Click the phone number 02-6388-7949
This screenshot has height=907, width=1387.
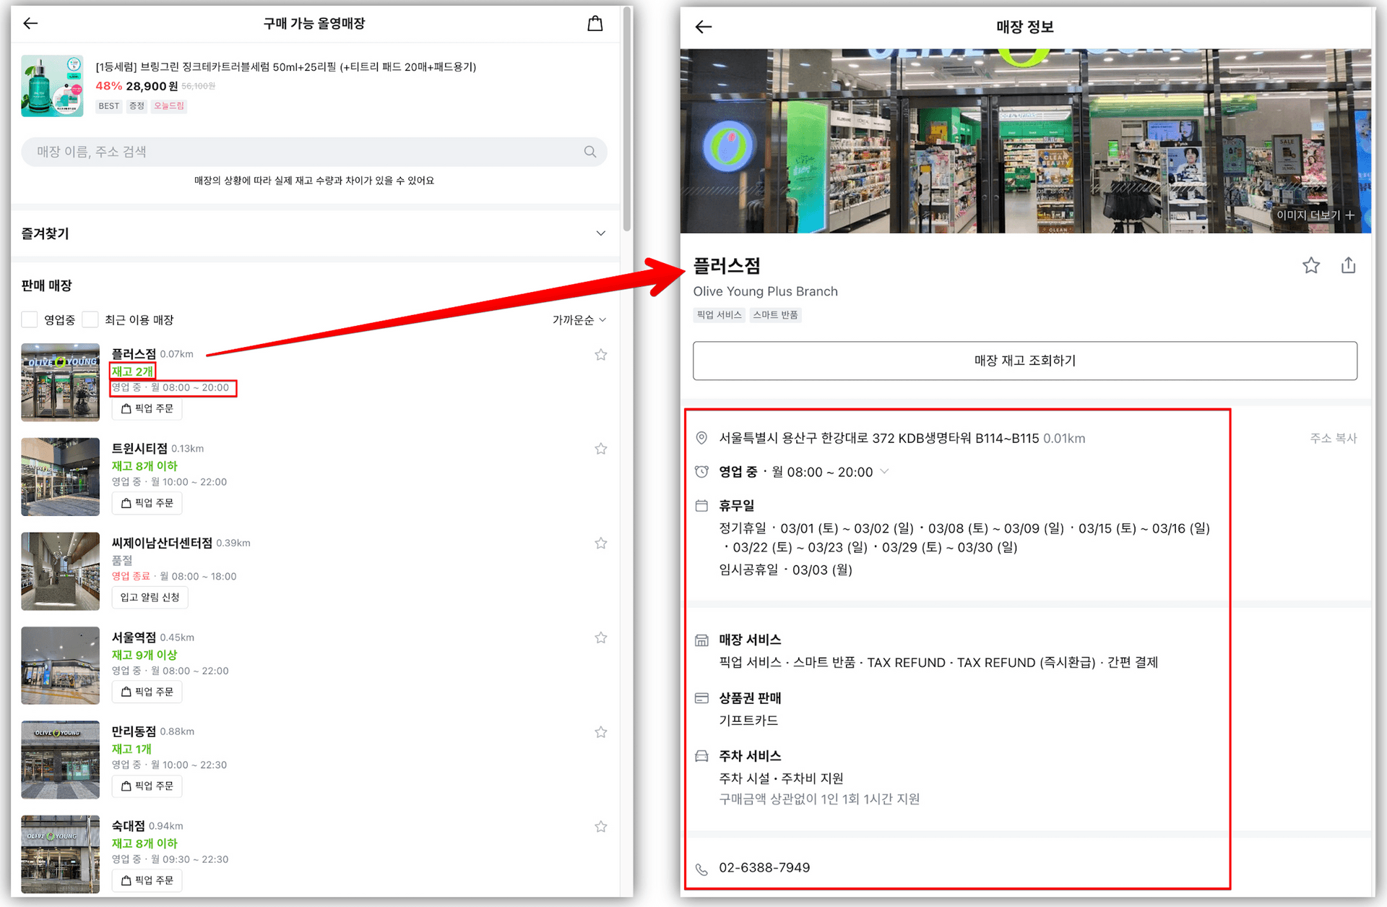(764, 868)
